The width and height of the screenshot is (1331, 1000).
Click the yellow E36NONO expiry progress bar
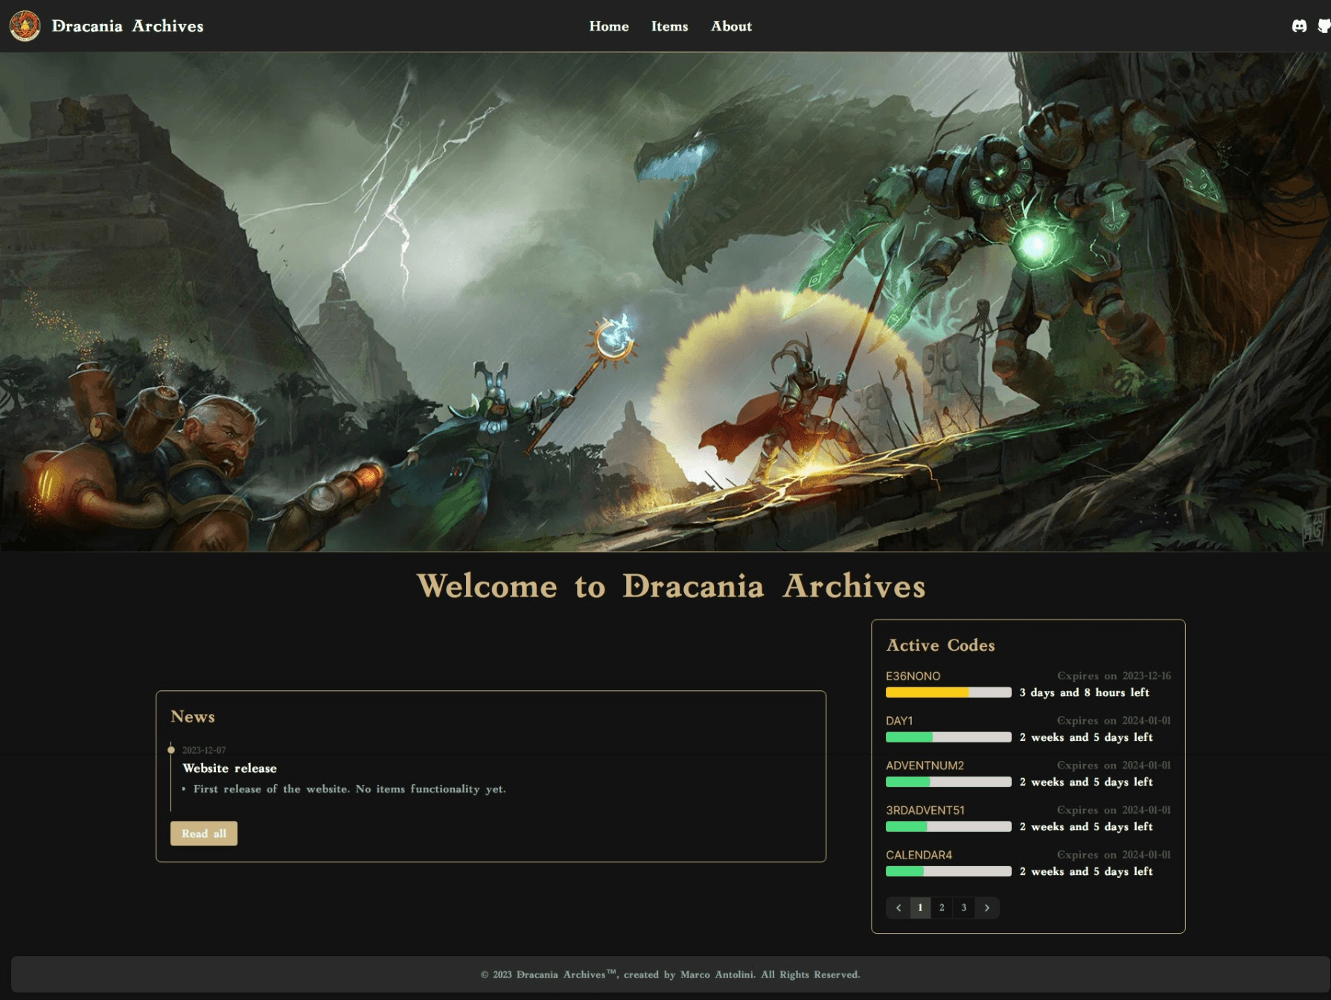948,692
